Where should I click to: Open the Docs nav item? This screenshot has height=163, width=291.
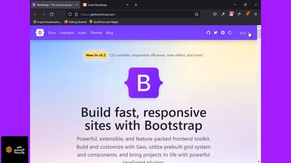tap(52, 33)
